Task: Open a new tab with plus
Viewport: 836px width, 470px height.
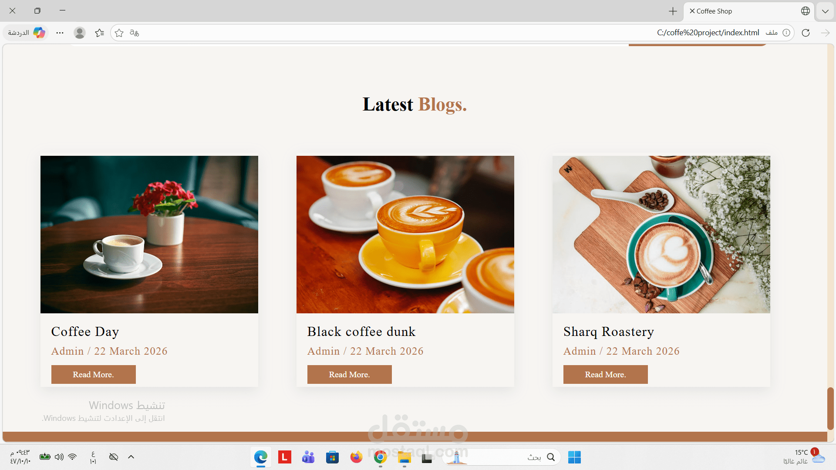Action: tap(673, 11)
